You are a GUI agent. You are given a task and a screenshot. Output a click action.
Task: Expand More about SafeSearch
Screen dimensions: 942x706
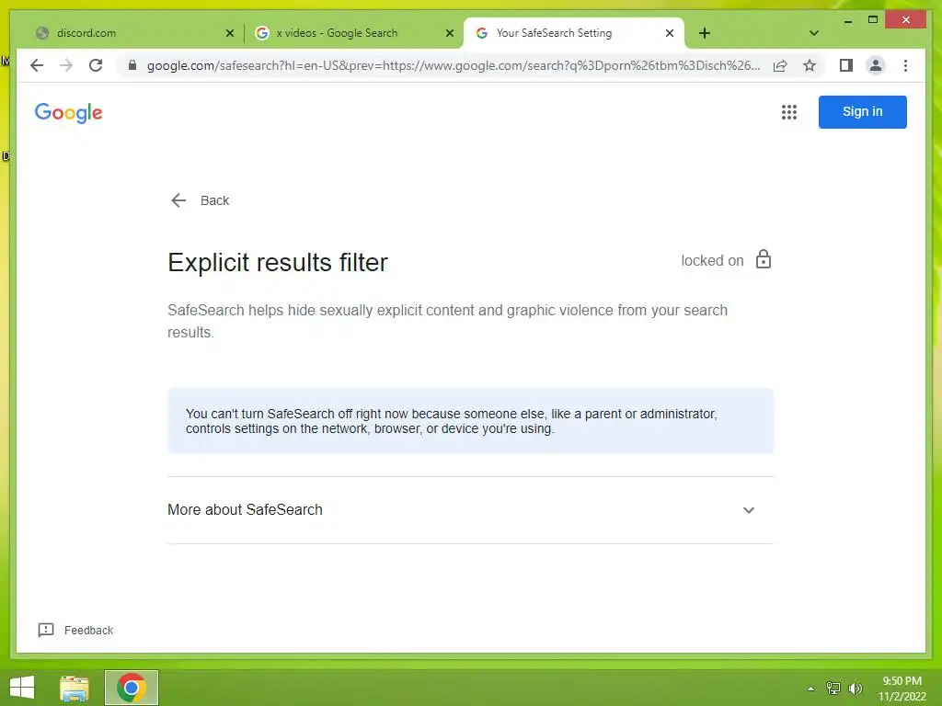(x=470, y=509)
